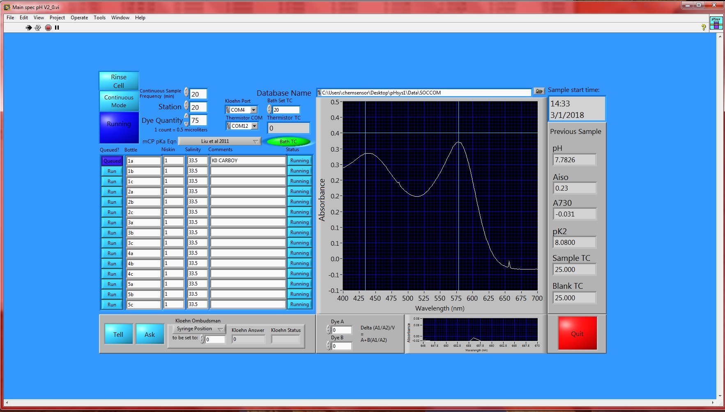Click the Bath Set TC stepper arrows

point(269,109)
